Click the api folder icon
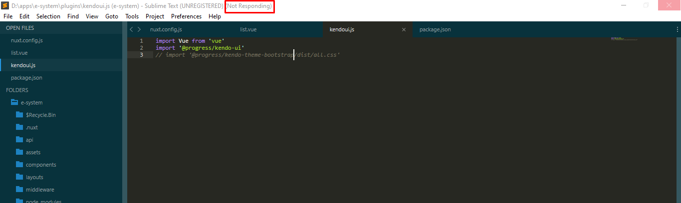The height and width of the screenshot is (203, 681). (19, 140)
